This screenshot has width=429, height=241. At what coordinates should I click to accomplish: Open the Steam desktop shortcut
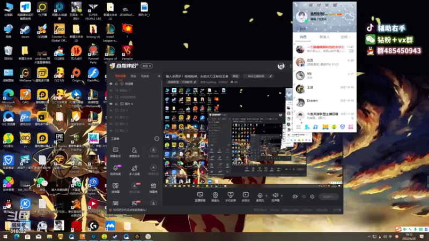tap(25, 31)
